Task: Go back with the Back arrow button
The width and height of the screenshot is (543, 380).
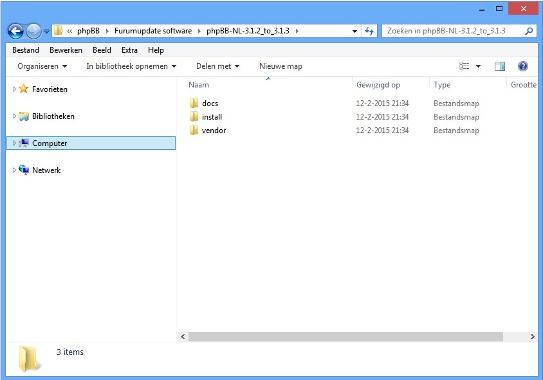Action: tap(15, 31)
